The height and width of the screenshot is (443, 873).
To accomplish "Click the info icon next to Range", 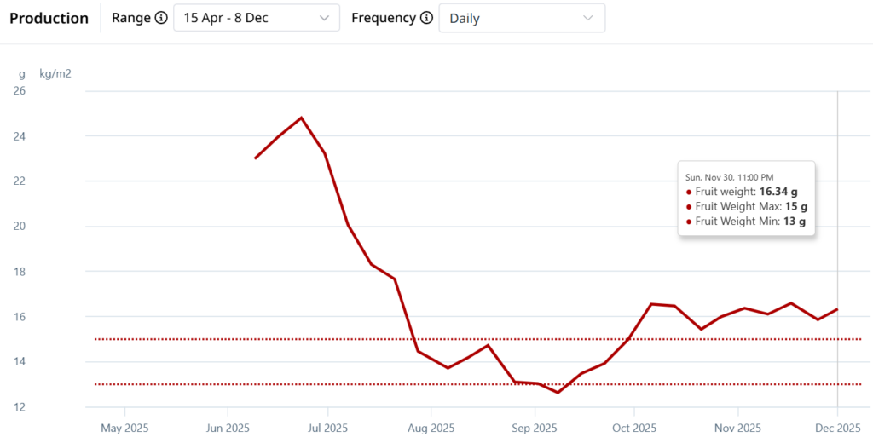I will coord(161,18).
